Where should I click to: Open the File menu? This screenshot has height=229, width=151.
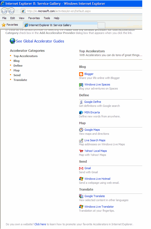pos(4,18)
